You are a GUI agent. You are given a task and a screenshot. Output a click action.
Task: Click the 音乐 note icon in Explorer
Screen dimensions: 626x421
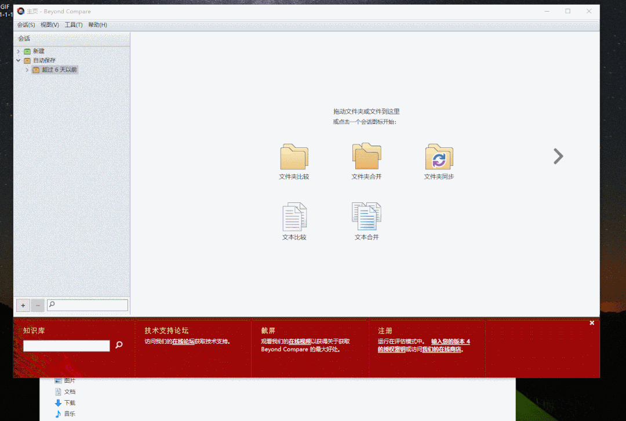59,414
